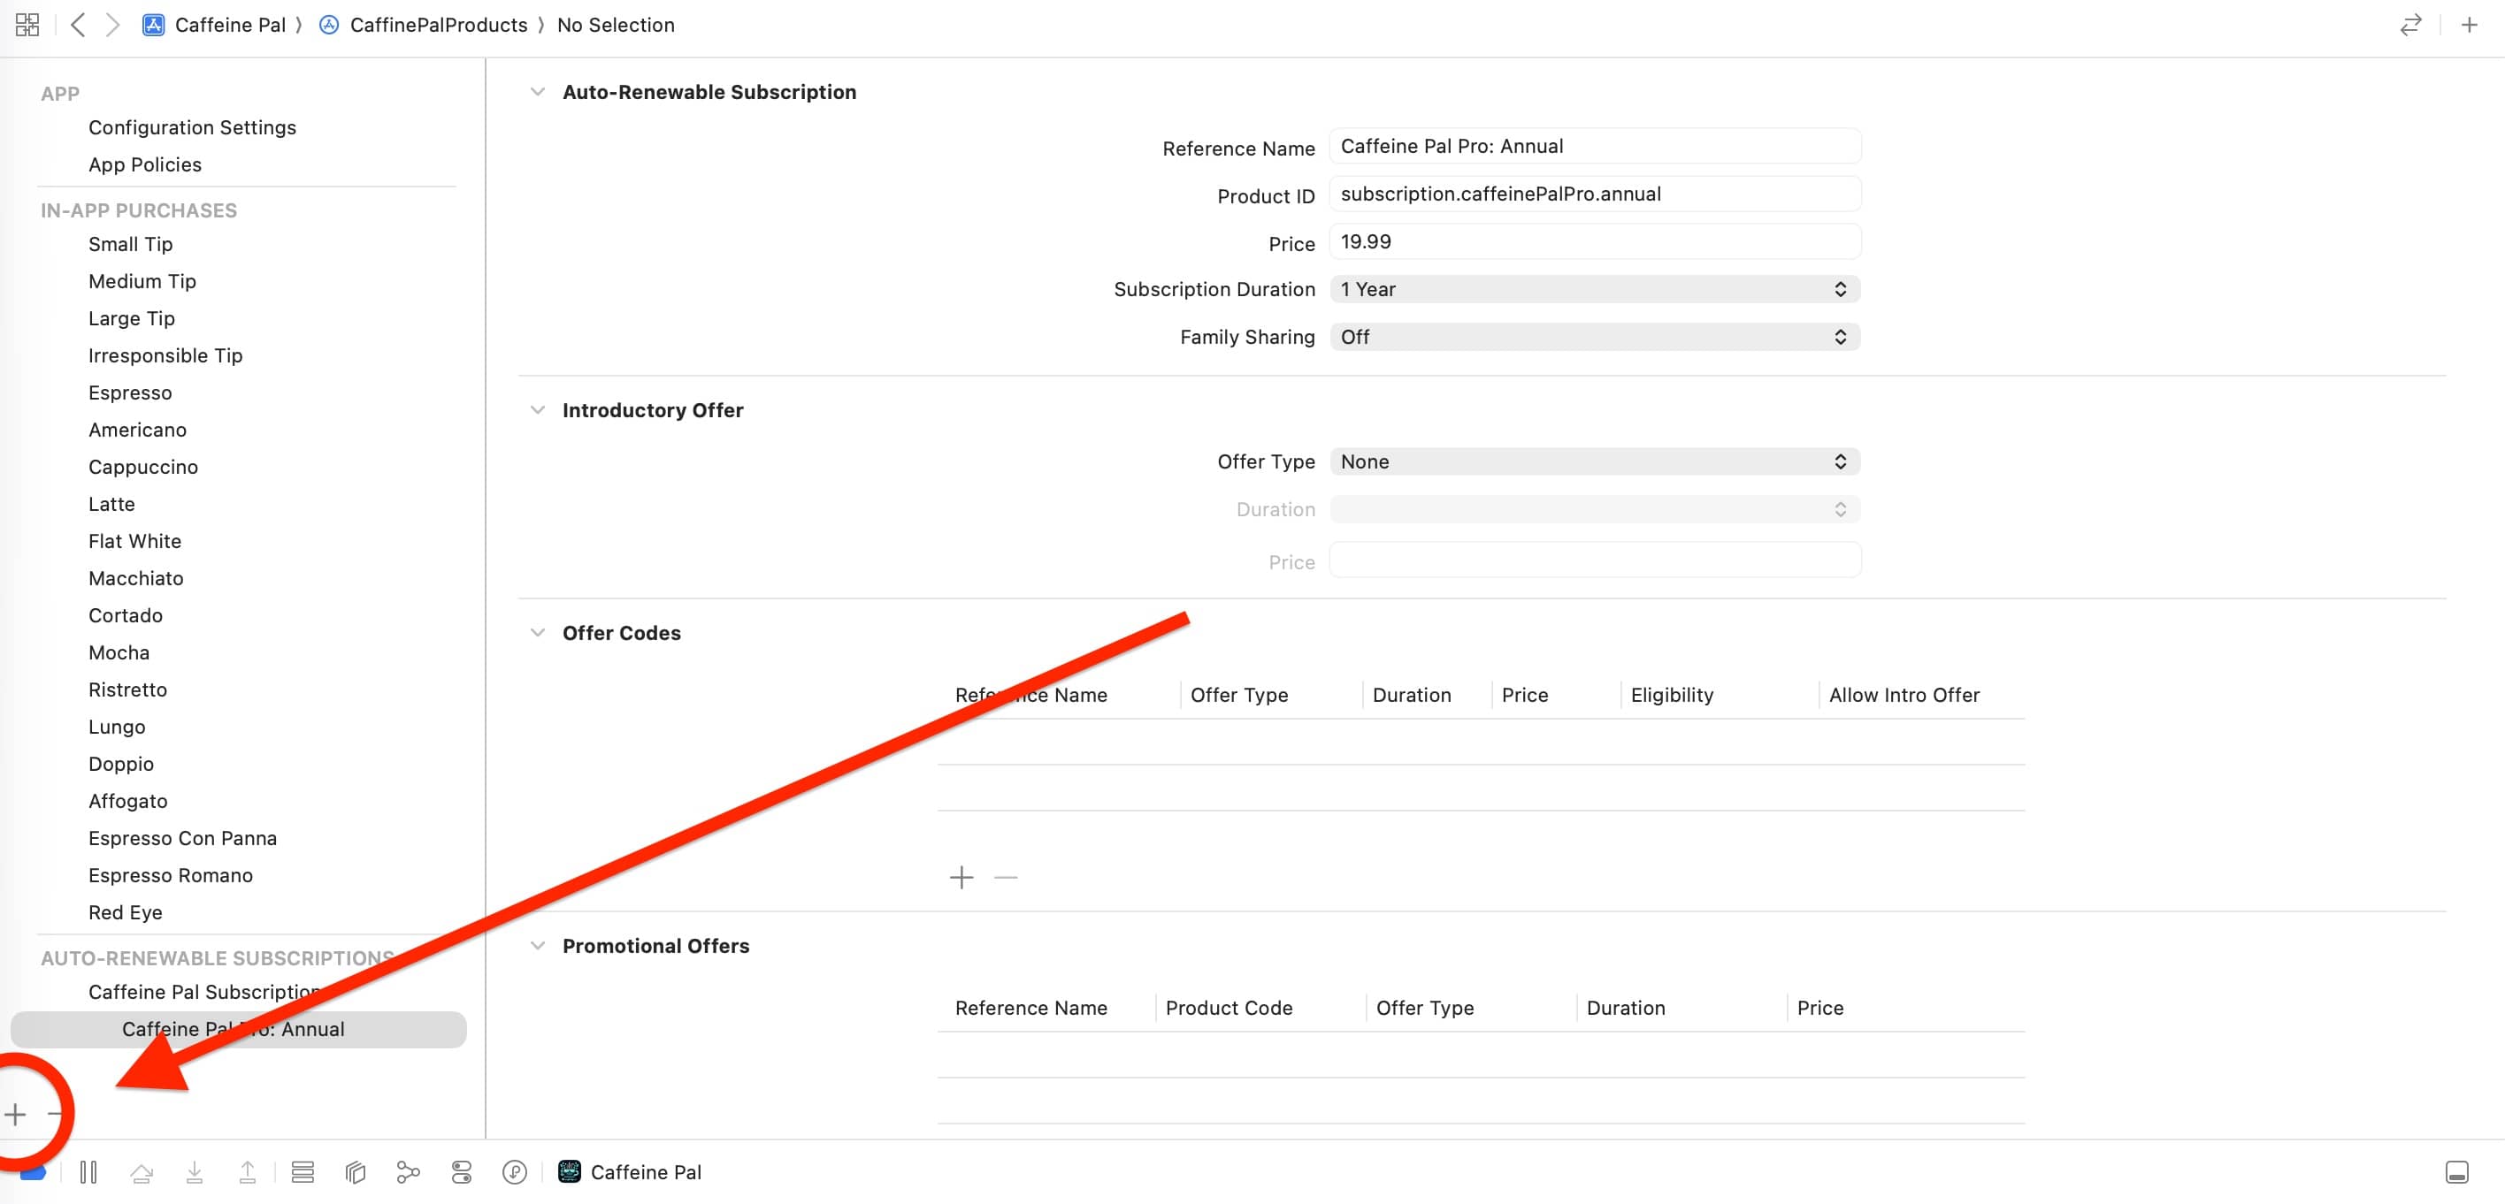Select the Large Tip product

tap(131, 317)
